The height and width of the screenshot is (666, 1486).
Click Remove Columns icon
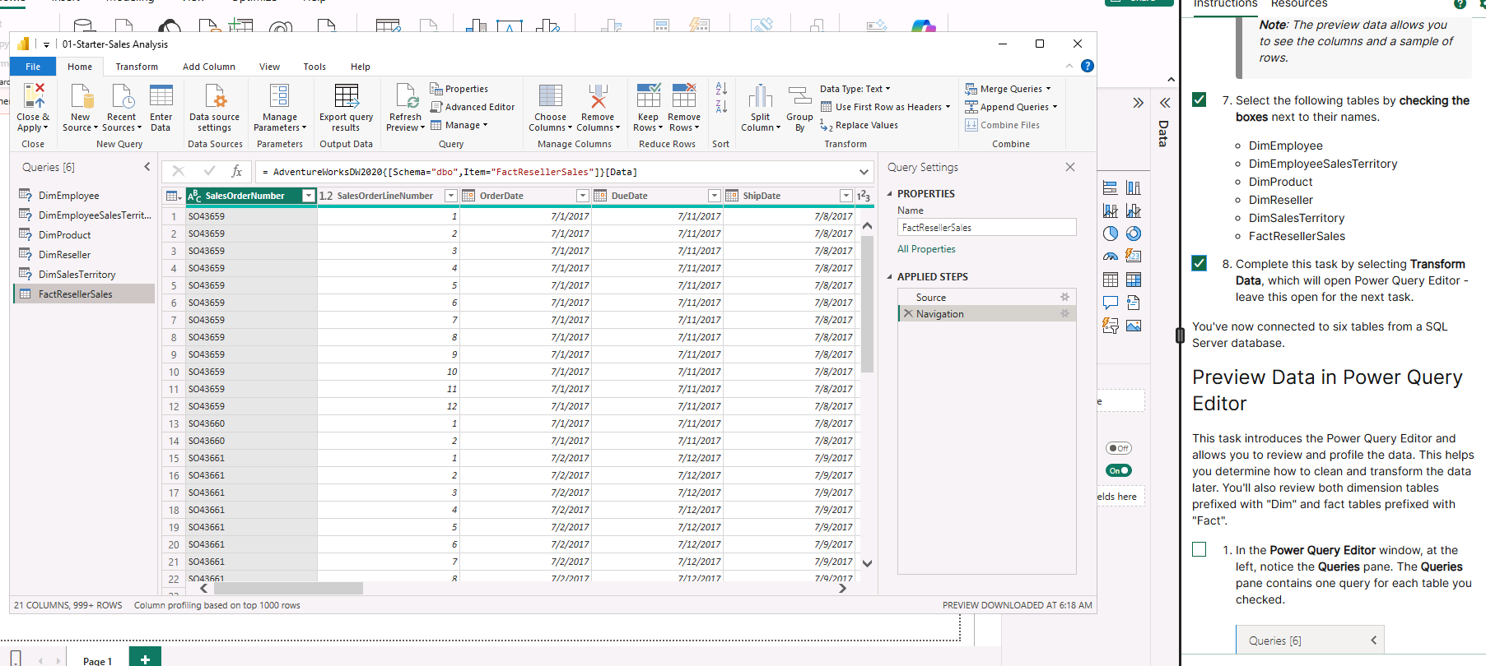[x=599, y=96]
